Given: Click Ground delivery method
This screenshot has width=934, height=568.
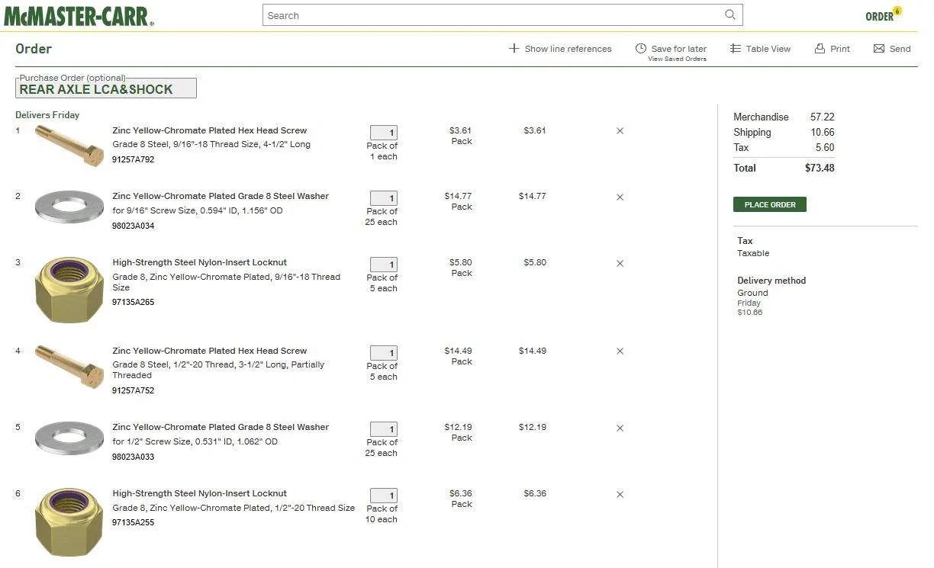Looking at the screenshot, I should (752, 293).
